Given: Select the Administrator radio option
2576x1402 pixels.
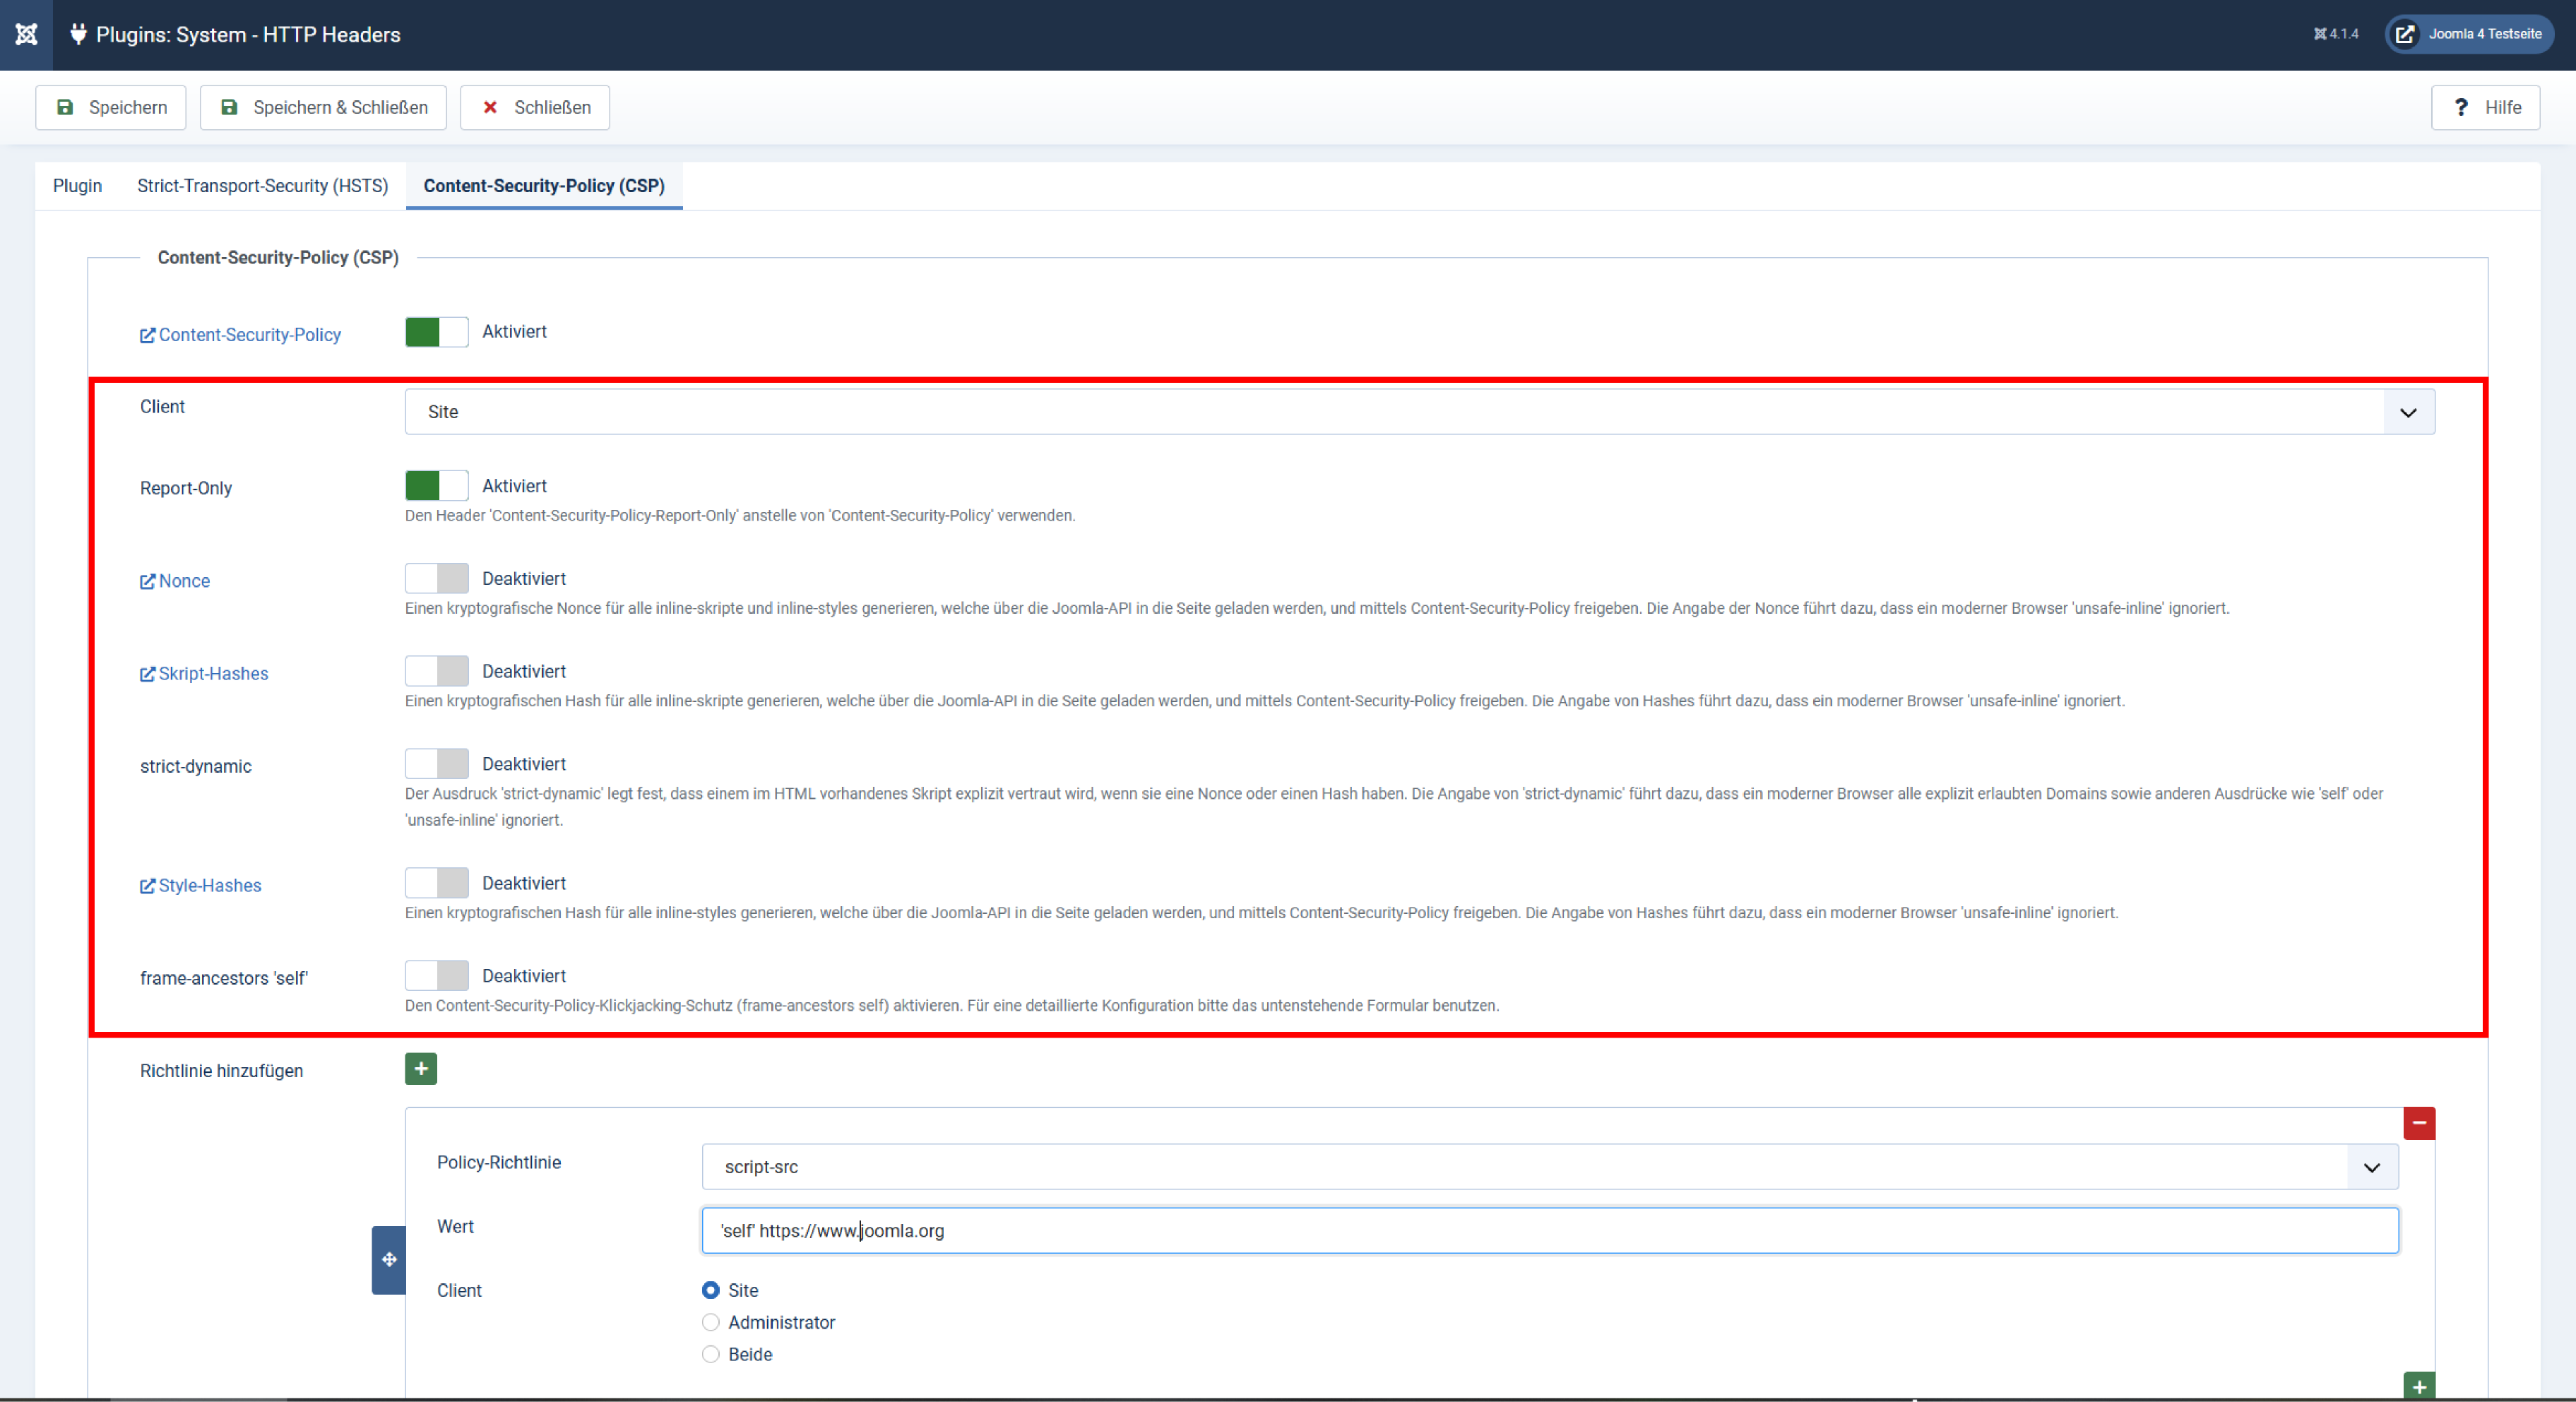Looking at the screenshot, I should coord(711,1322).
